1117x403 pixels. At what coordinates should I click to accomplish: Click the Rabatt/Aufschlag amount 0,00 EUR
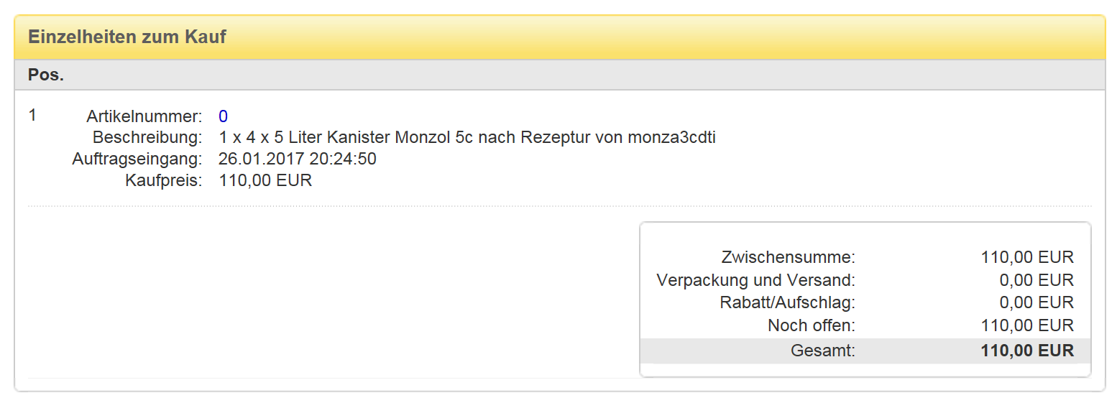1036,302
